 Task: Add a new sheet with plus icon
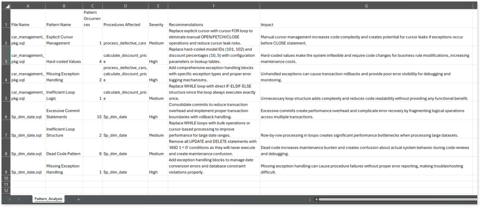click(78, 199)
